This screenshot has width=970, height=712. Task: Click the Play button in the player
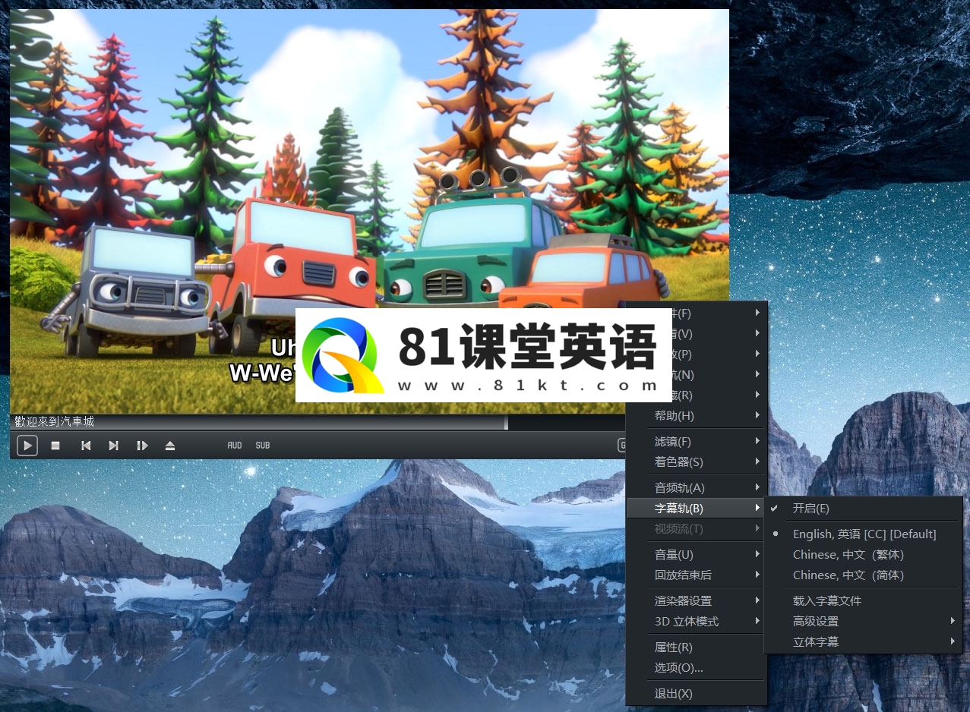pos(27,446)
